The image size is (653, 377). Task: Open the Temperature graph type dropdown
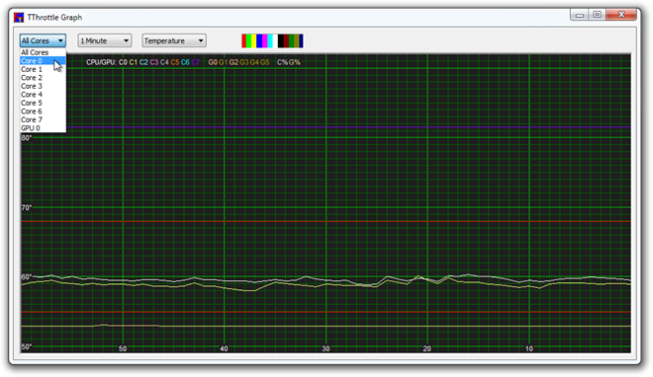(174, 40)
